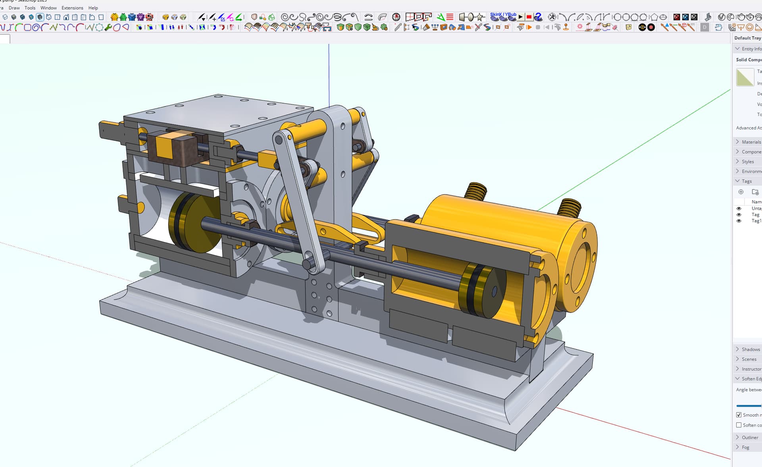Image resolution: width=762 pixels, height=467 pixels.
Task: Expand the Materials panel
Action: tap(750, 142)
